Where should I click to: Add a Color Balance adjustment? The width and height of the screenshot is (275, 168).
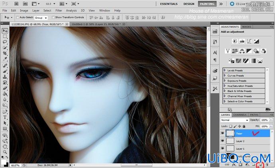click(x=242, y=51)
